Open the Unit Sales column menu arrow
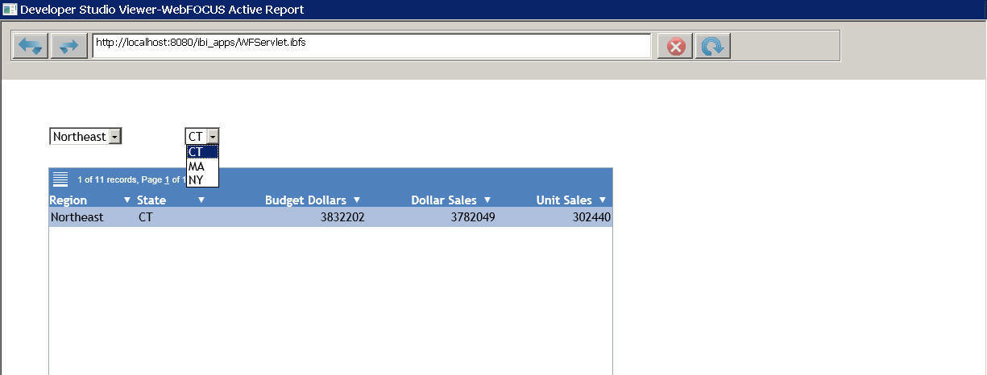The width and height of the screenshot is (987, 375). [603, 200]
